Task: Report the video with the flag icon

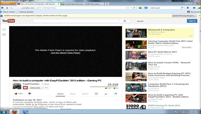Action: (115, 94)
